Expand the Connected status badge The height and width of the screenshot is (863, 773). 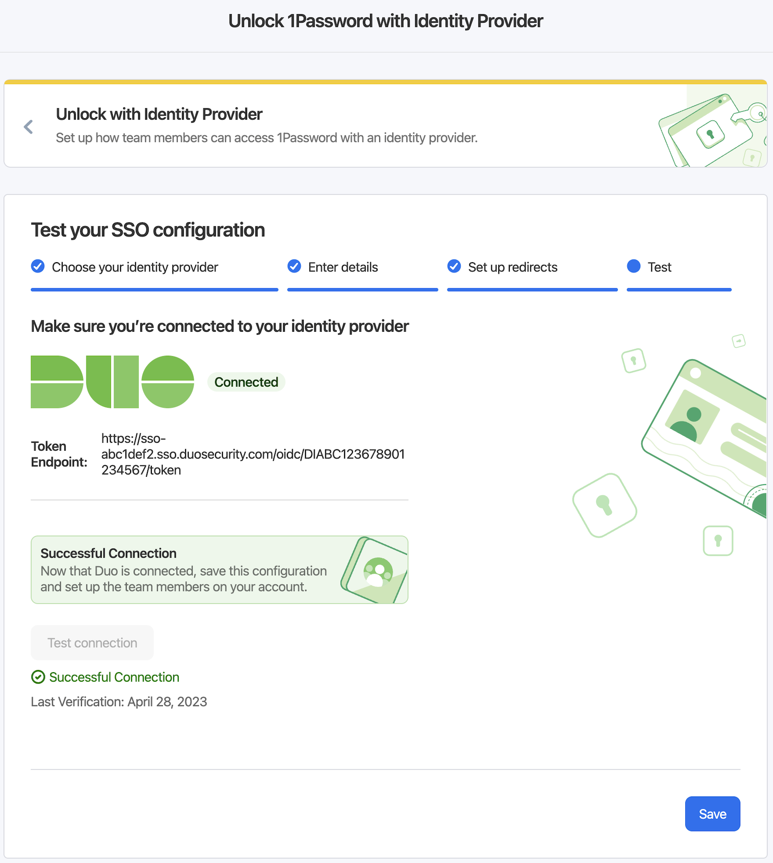(246, 382)
